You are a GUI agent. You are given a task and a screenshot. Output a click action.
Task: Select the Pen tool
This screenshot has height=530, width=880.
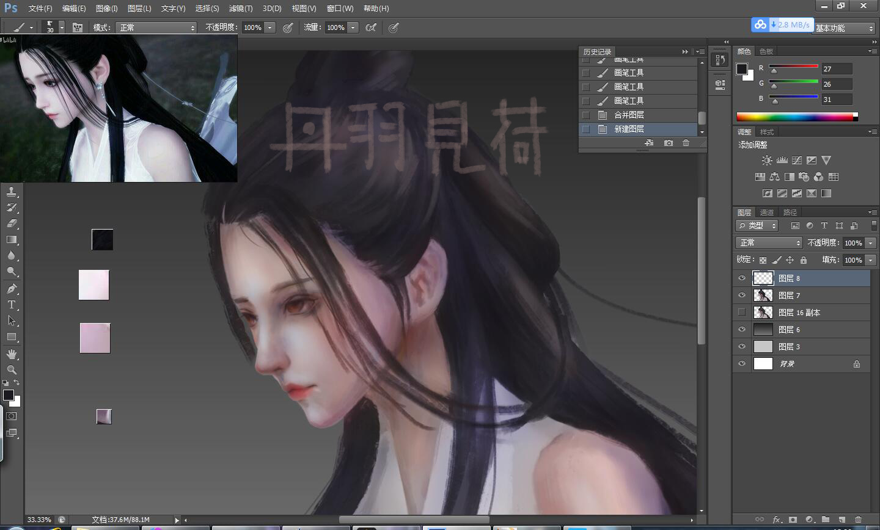coord(12,289)
